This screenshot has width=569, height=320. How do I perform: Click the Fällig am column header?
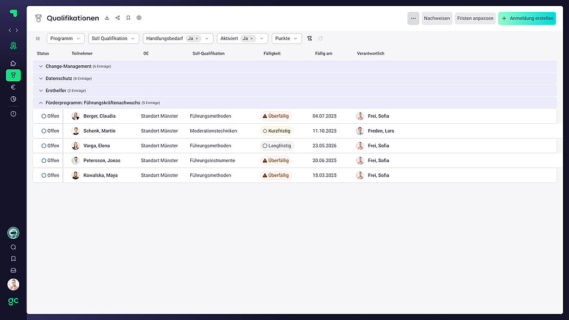pos(324,54)
